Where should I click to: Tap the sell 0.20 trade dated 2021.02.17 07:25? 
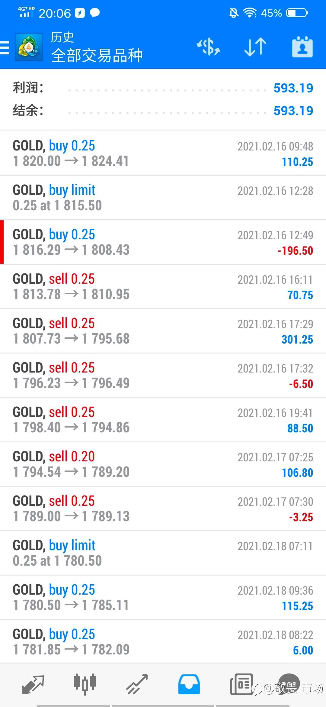point(163,464)
